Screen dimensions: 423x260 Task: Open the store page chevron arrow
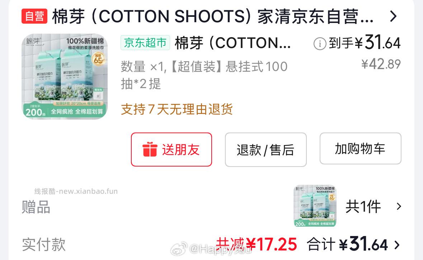[x=394, y=16]
